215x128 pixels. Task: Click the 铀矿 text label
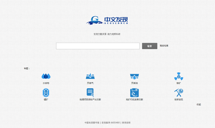click(x=179, y=83)
